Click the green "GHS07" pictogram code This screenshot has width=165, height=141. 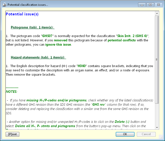47,36
